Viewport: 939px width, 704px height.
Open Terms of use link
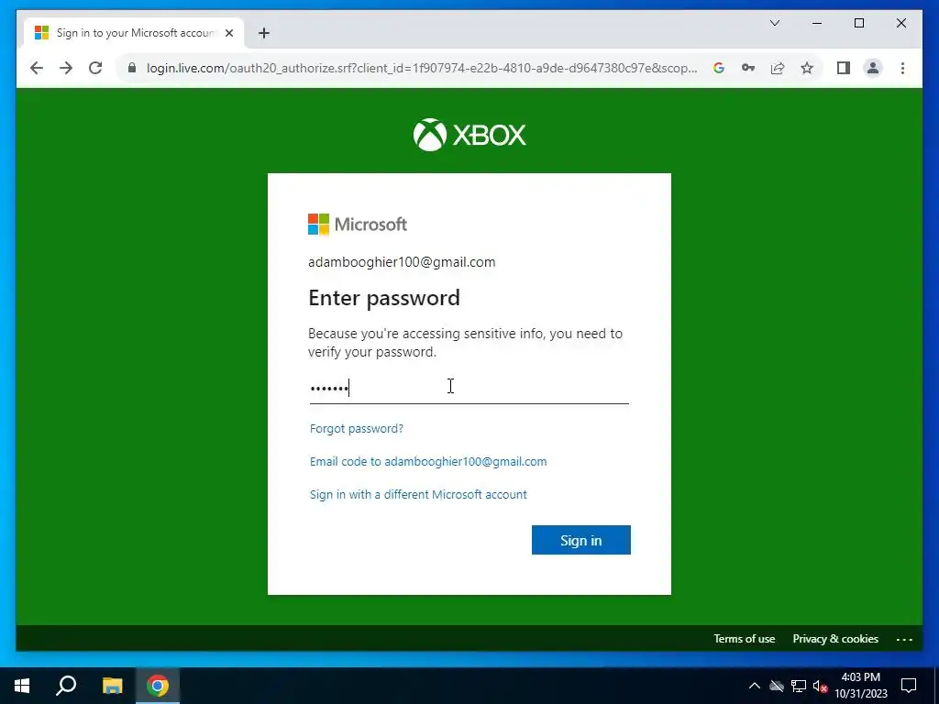tap(744, 639)
